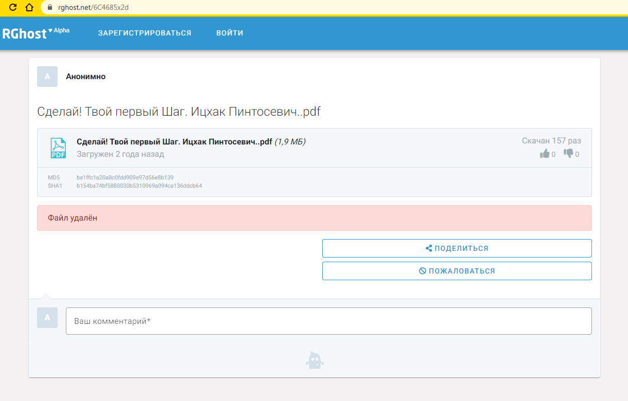Click the anonymous uploader avatar at top

(47, 77)
